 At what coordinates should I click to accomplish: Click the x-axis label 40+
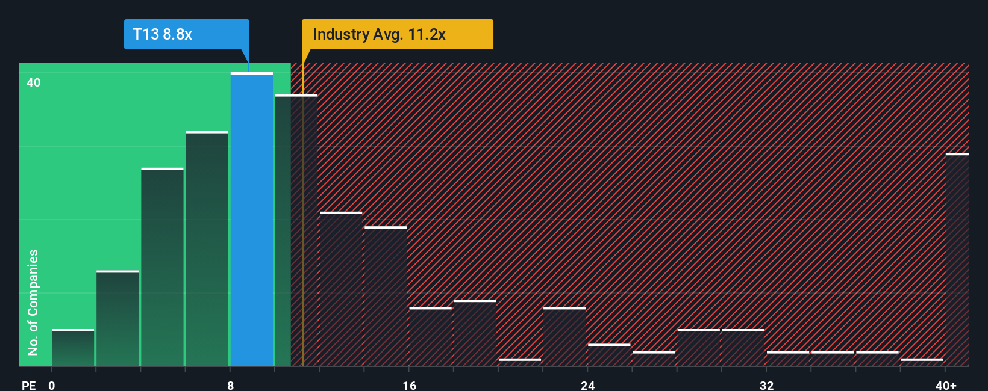pos(946,385)
